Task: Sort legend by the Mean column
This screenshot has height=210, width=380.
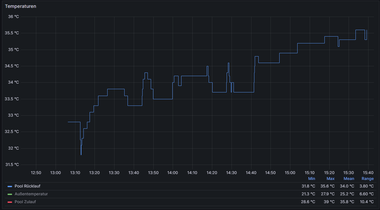Action: coord(349,179)
